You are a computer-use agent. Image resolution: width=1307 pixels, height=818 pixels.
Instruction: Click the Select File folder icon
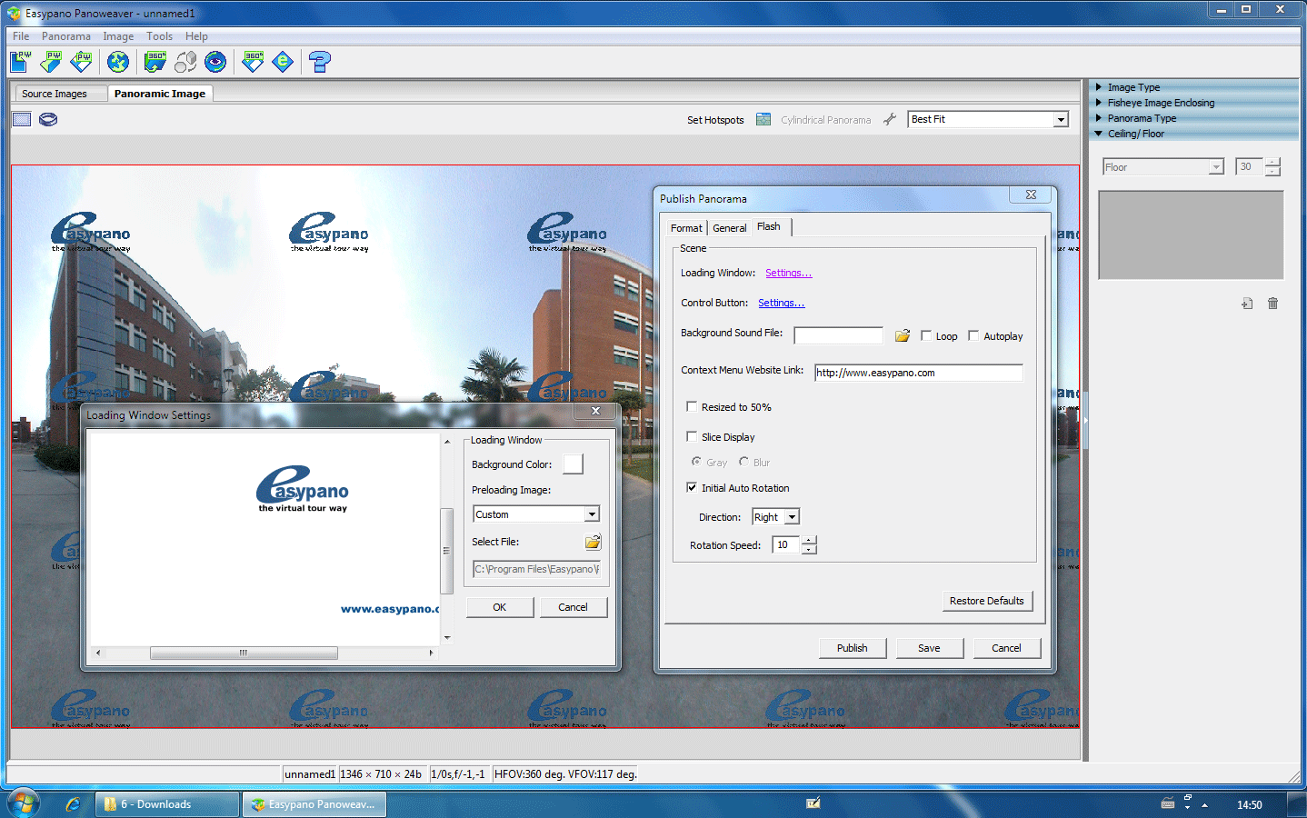pos(593,542)
